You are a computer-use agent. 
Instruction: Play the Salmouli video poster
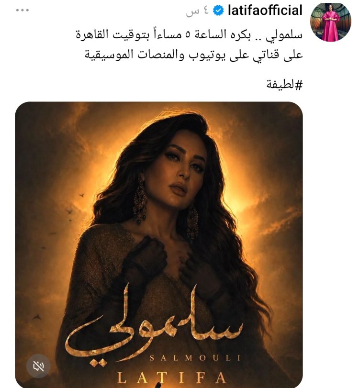[159, 244]
